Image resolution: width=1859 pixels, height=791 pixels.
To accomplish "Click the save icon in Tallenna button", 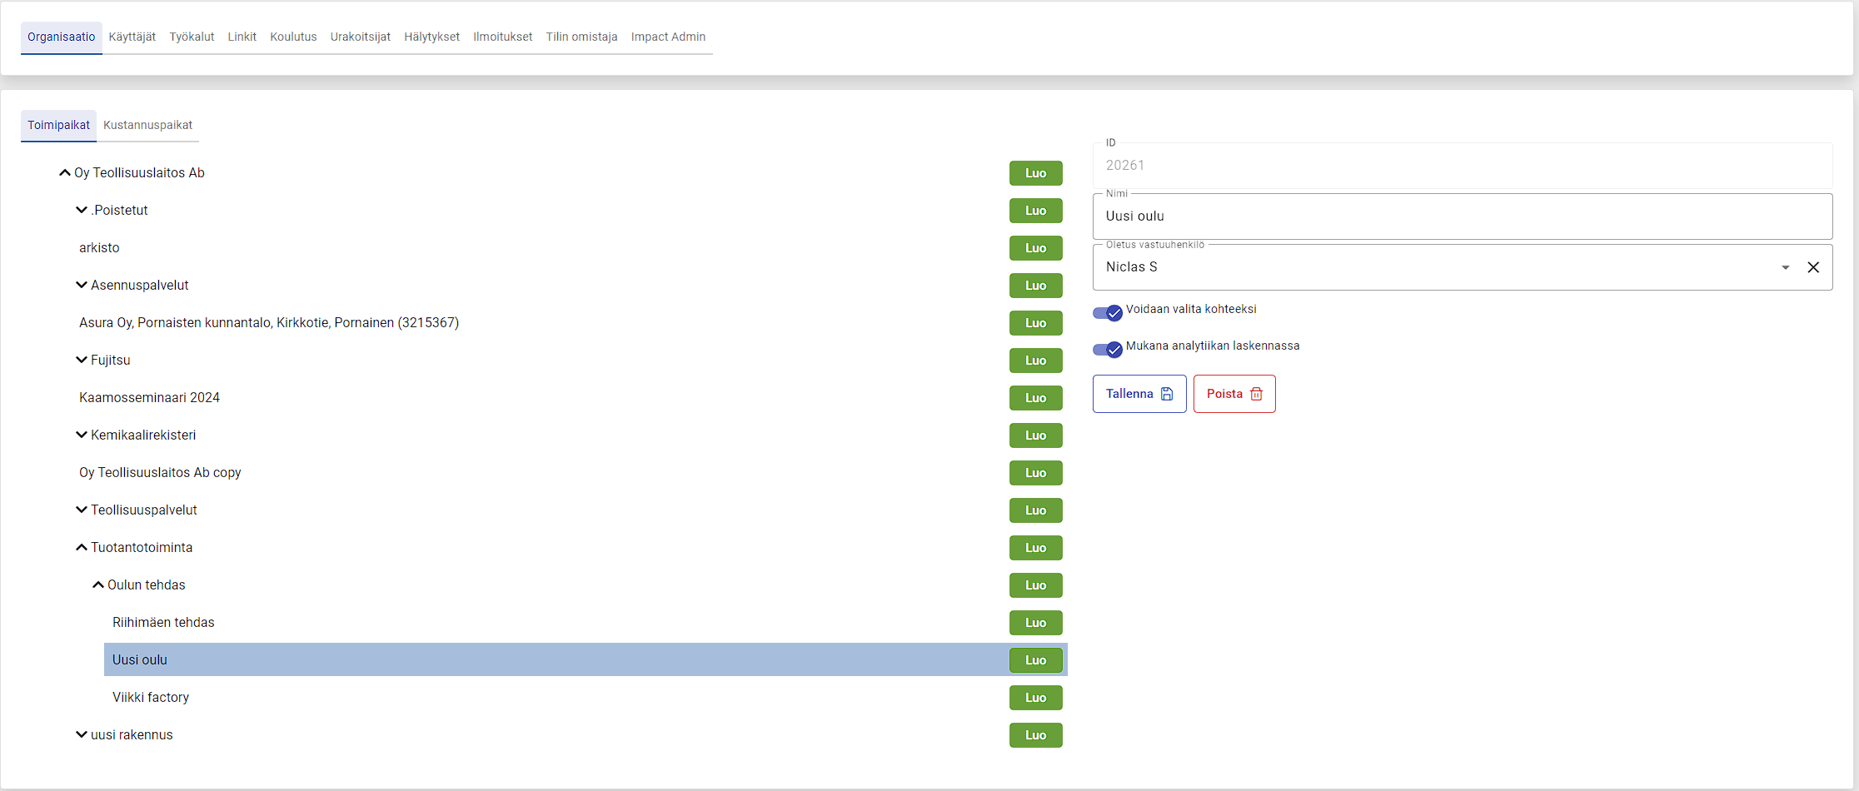I will (x=1167, y=394).
